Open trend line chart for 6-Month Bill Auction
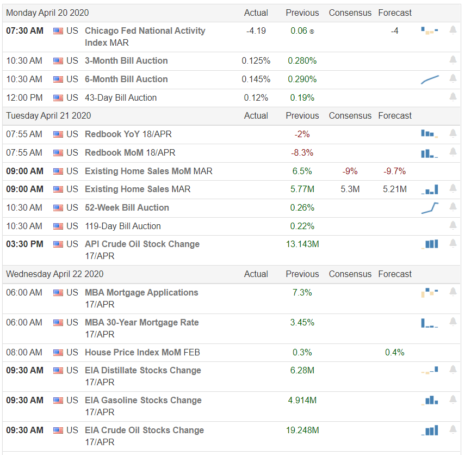Image resolution: width=465 pixels, height=455 pixels. tap(430, 79)
